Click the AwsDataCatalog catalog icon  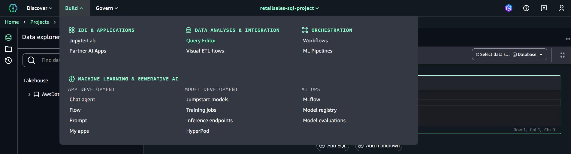(x=36, y=95)
